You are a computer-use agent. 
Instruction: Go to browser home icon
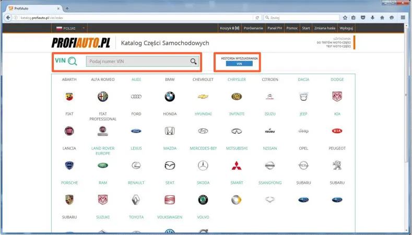tap(382, 18)
